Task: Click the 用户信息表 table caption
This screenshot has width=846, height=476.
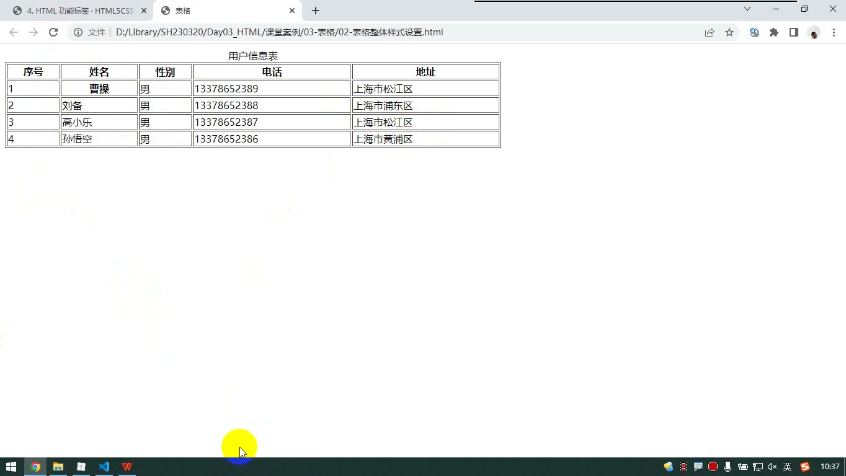Action: click(x=253, y=56)
